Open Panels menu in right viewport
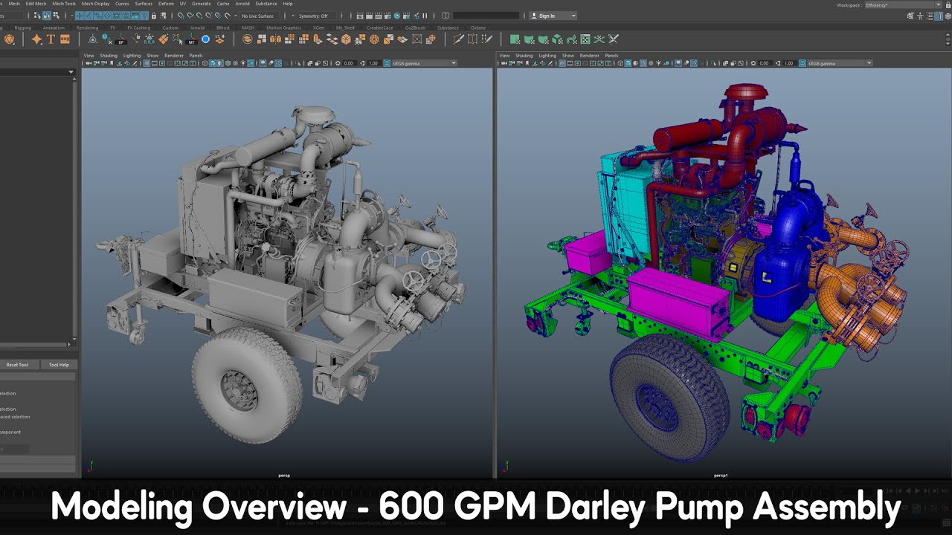The height and width of the screenshot is (535, 952). [x=611, y=56]
